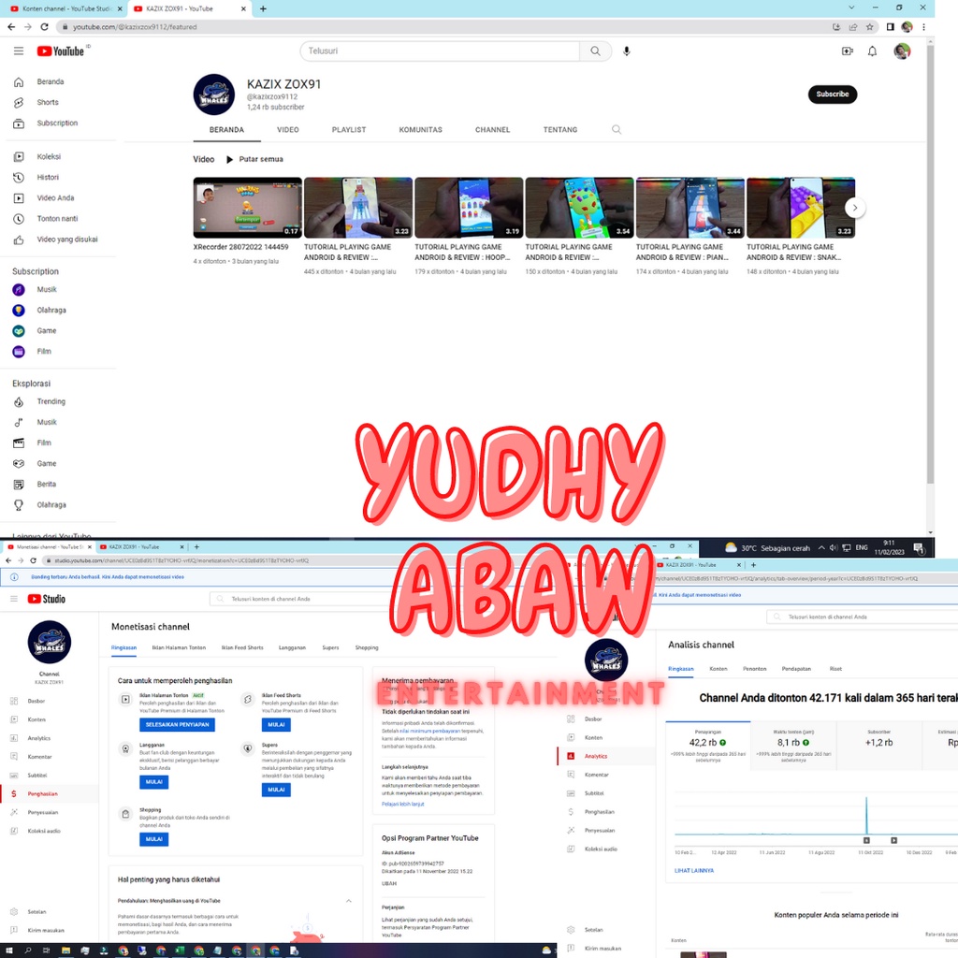
Task: Open the Create video camera icon
Action: click(x=847, y=51)
